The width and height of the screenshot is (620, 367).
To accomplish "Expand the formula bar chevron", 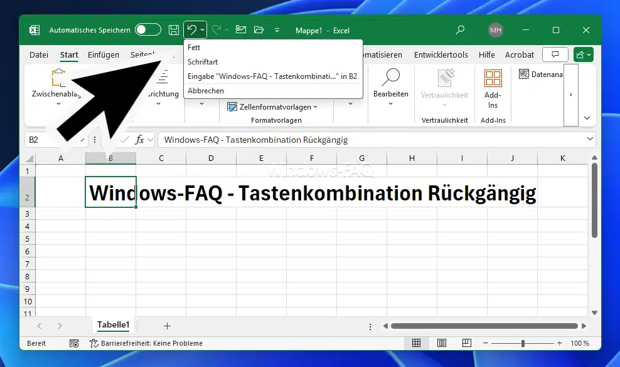I will point(590,140).
